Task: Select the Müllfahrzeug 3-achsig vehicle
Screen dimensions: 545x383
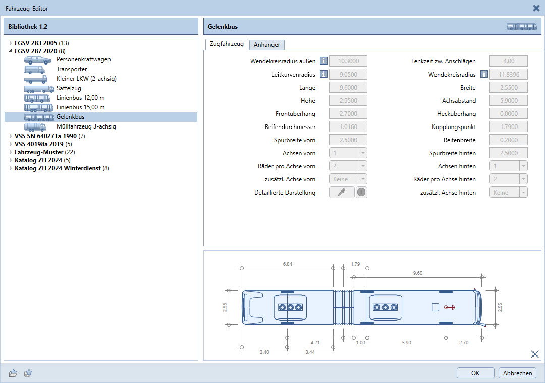Action: coord(86,126)
